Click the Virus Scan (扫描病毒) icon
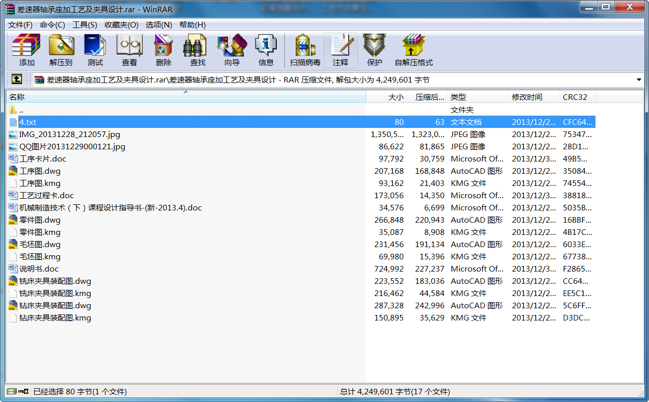Image resolution: width=649 pixels, height=402 pixels. 305,50
